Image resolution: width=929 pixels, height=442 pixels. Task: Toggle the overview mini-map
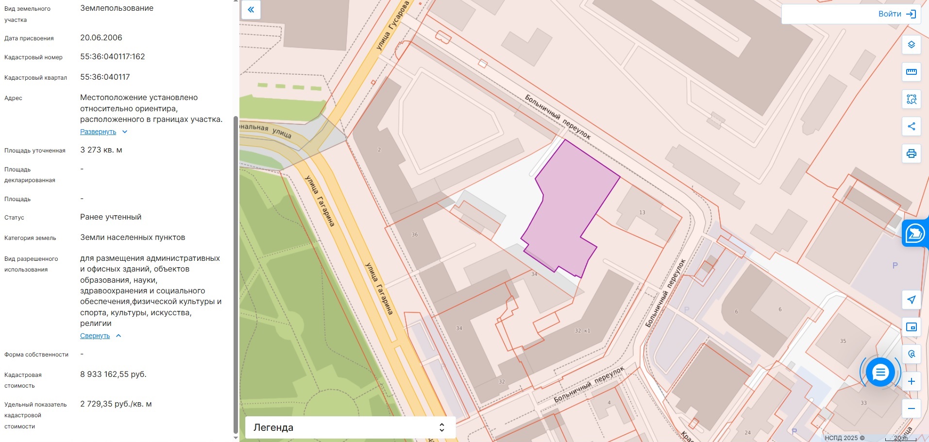[x=911, y=327]
